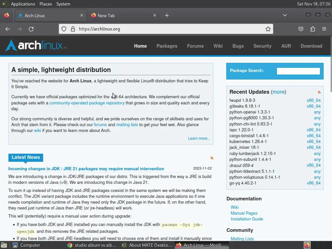
Task: Open the Forums nav item
Action: click(195, 46)
